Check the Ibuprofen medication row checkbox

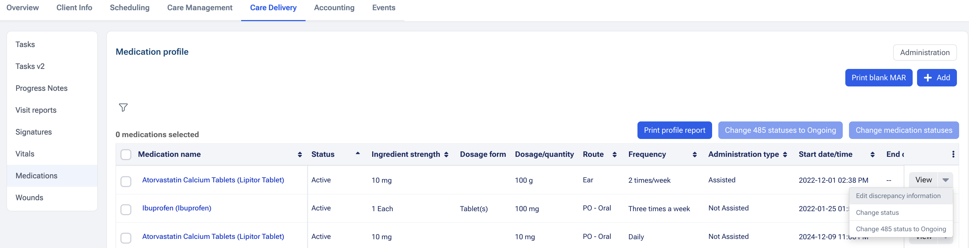coord(126,209)
